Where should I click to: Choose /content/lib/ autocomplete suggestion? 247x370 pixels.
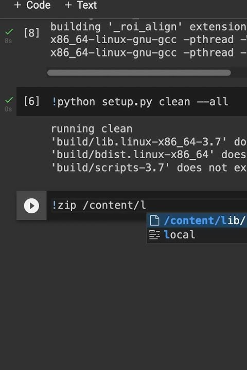point(197,220)
